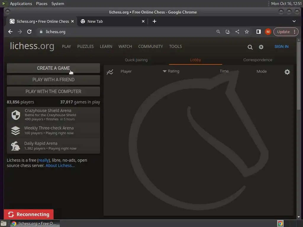
Task: Expand the tab search chevron
Action: (294, 21)
